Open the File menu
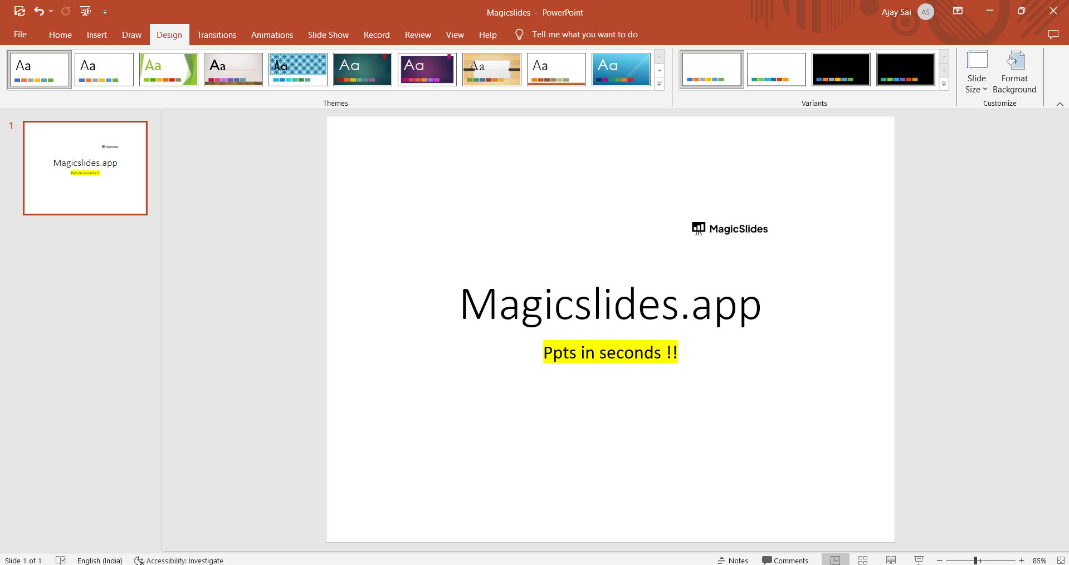Screen dimensions: 1069x565 tap(20, 35)
